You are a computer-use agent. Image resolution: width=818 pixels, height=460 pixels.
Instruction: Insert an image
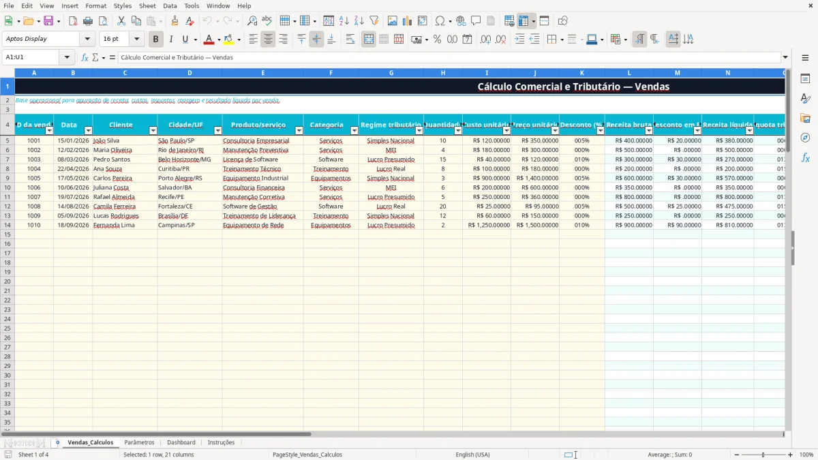(x=393, y=21)
